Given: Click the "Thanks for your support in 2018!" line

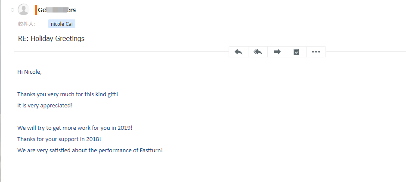Looking at the screenshot, I should [x=59, y=139].
